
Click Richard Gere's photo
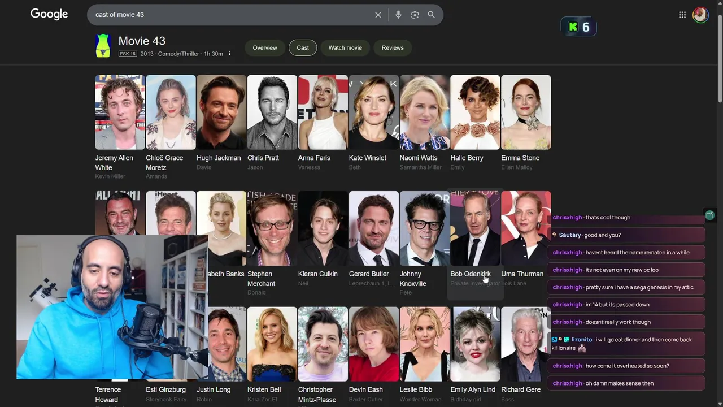pos(526,344)
